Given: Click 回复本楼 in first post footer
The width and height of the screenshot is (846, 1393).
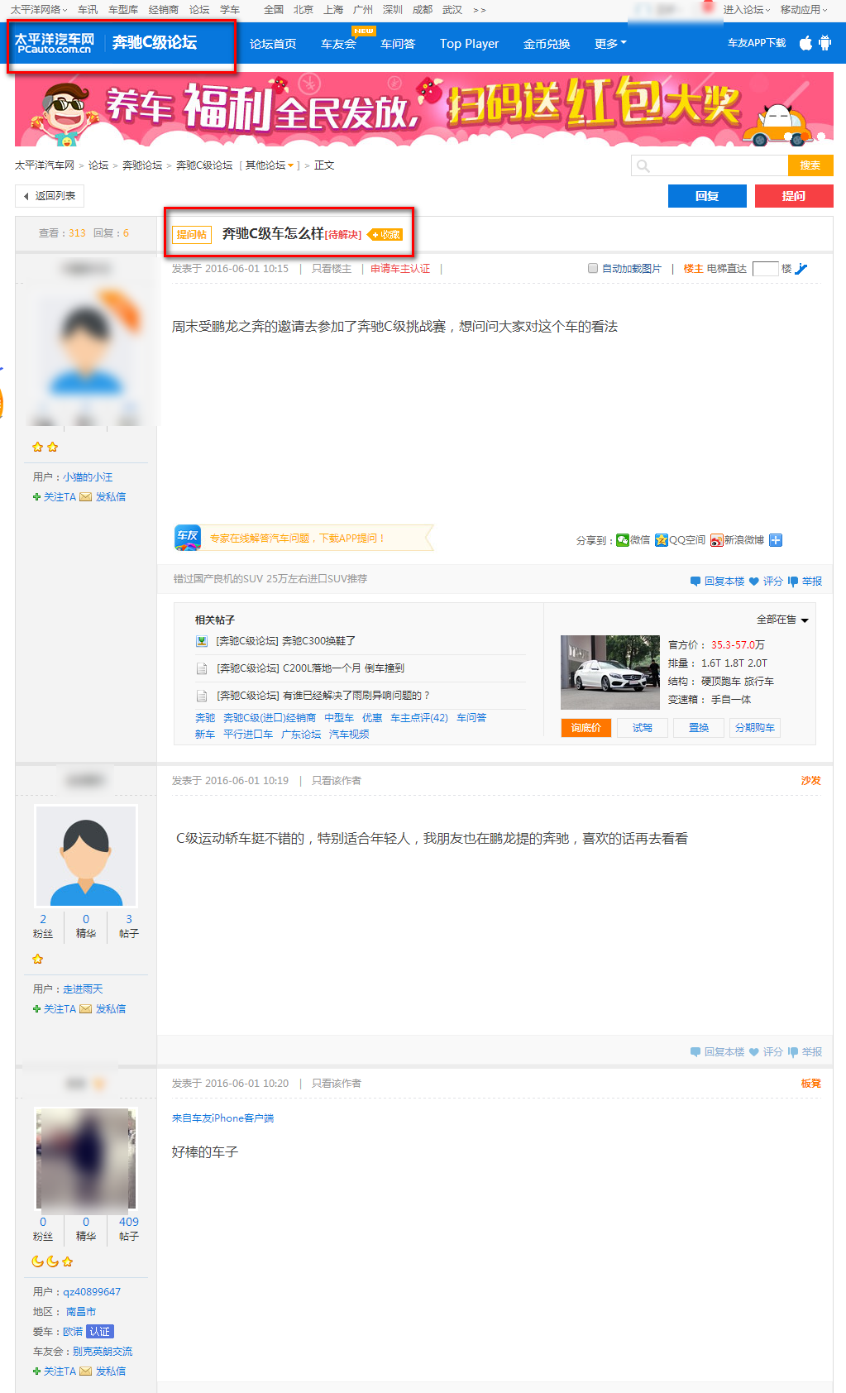Looking at the screenshot, I should [717, 582].
